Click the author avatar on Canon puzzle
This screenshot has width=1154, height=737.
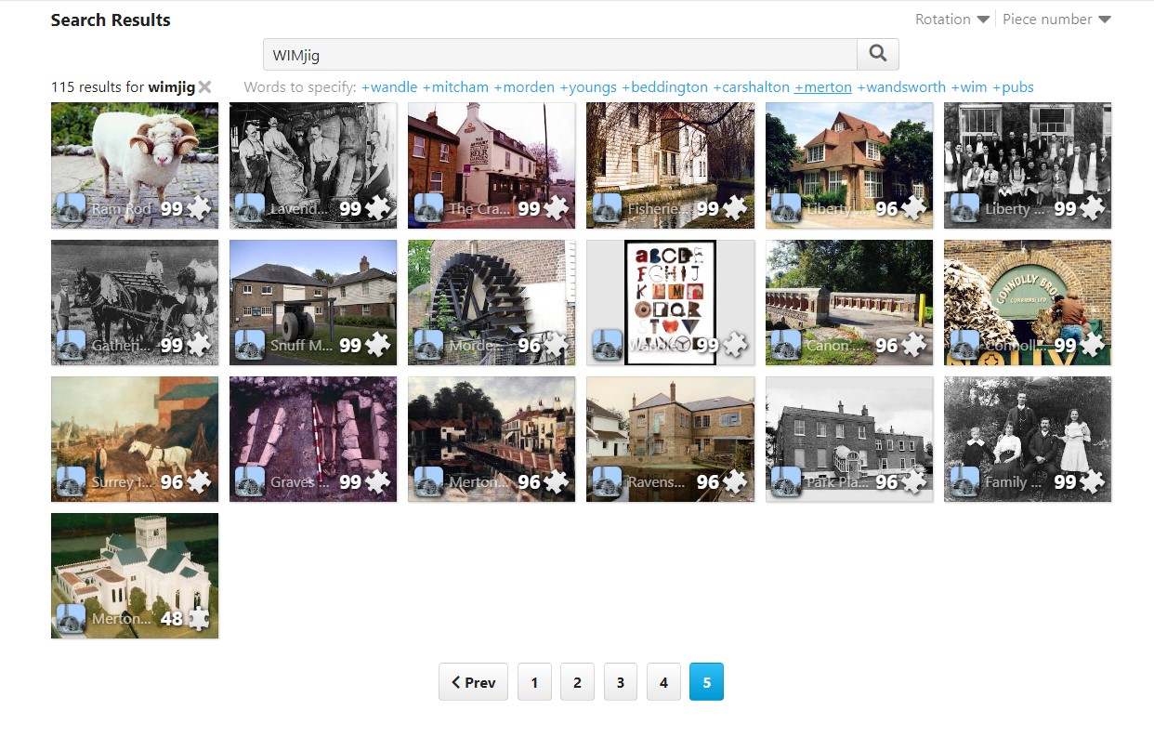pos(786,345)
